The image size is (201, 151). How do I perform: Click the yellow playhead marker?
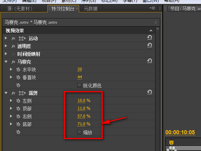coord(171,142)
